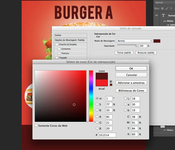Viewport: 175px width, 150px height.
Task: Click Adicionar a amostras button
Action: click(131, 83)
